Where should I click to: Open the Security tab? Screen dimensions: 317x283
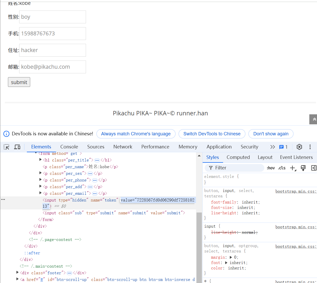249,147
